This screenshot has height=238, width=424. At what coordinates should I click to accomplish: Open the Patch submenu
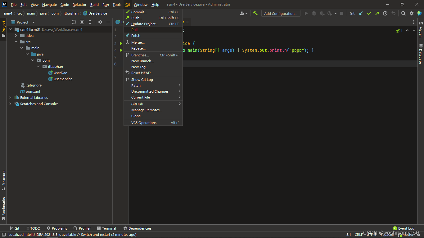click(153, 86)
